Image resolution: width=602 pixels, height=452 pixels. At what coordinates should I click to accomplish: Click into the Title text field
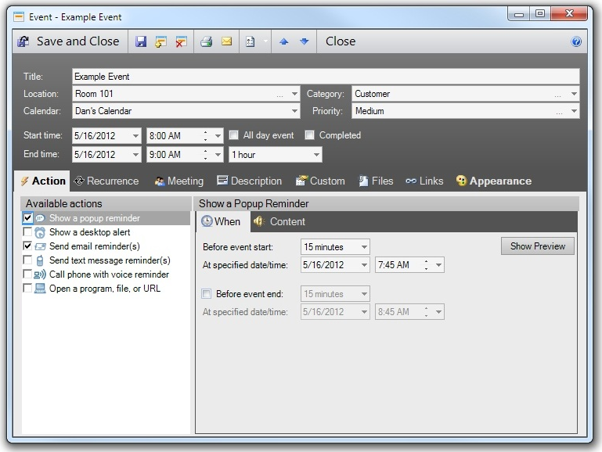(325, 77)
